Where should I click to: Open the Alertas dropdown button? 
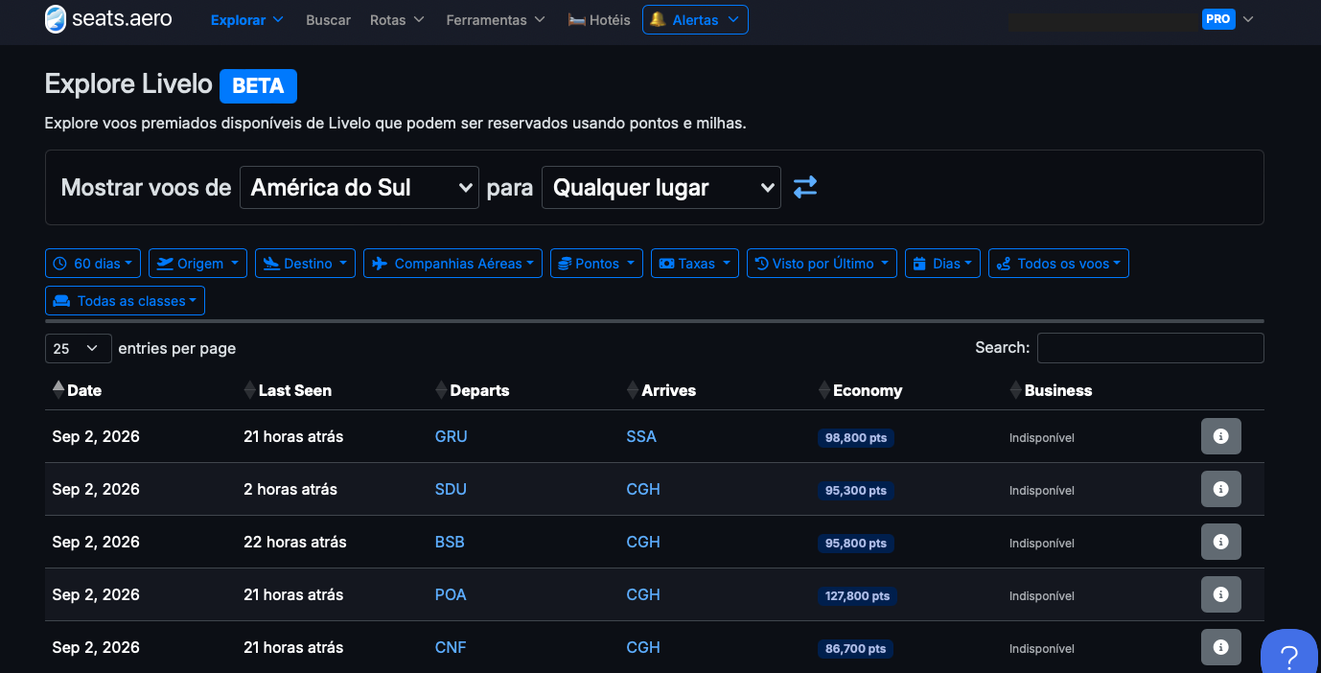pos(695,19)
